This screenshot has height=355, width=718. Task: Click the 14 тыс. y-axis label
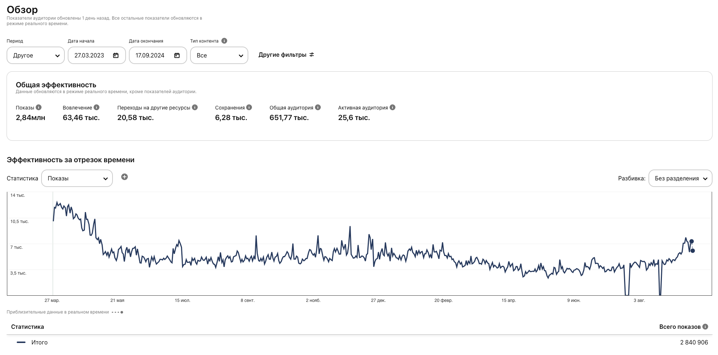coord(18,195)
